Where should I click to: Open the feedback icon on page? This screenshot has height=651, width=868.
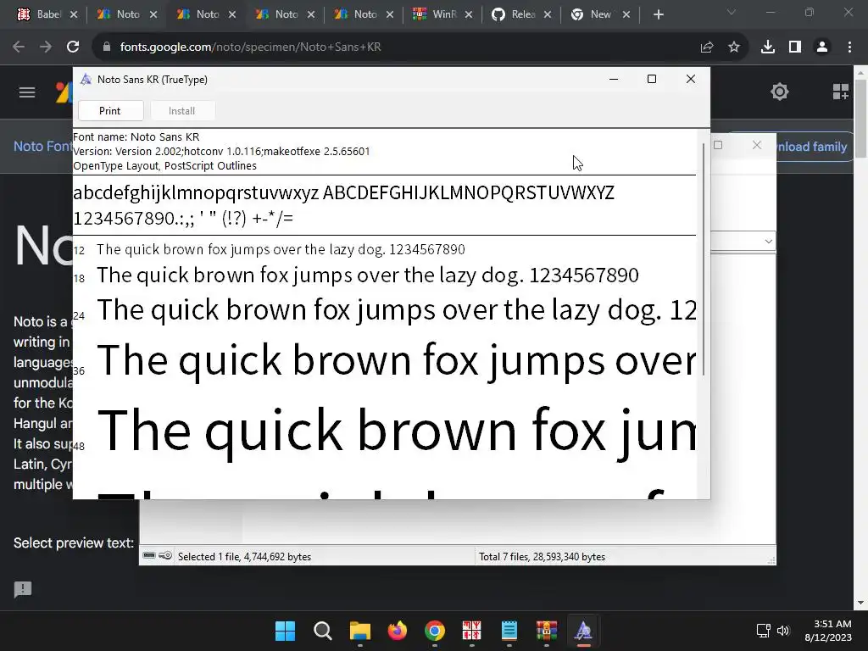point(23,590)
